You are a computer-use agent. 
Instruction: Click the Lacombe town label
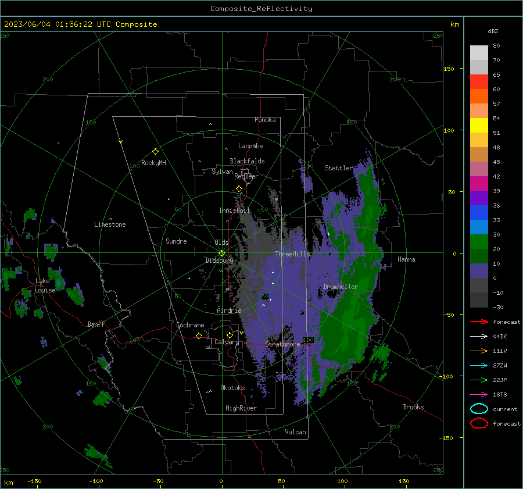(250, 146)
